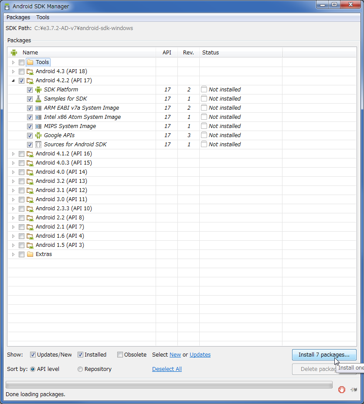Click the Android 3.0 (API 11) folder icon
Screen dimensions: 364x404
(30, 200)
